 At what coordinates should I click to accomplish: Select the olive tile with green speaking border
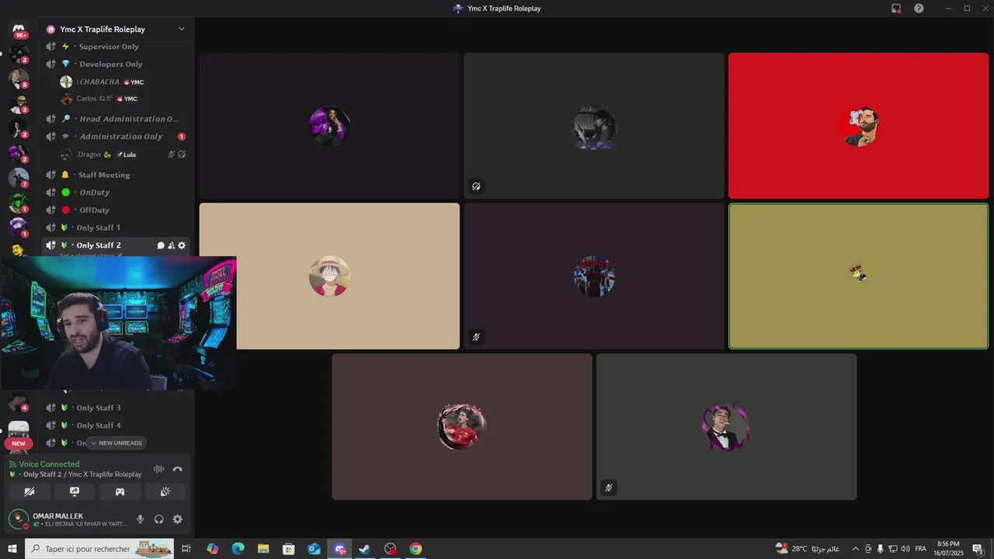point(858,276)
